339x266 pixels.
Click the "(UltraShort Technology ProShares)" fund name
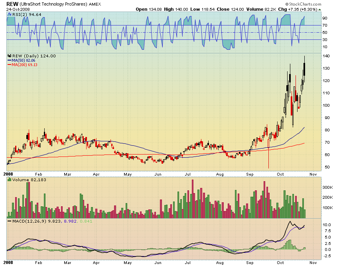click(x=53, y=4)
